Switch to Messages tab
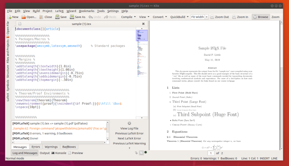The width and height of the screenshot is (289, 166). (x=20, y=147)
